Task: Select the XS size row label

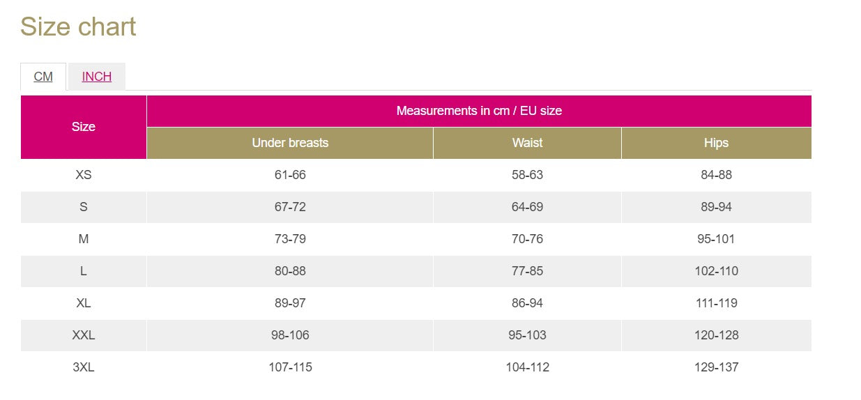Action: point(84,175)
